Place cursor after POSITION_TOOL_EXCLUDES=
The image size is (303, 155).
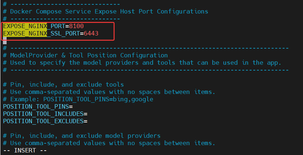[88, 121]
